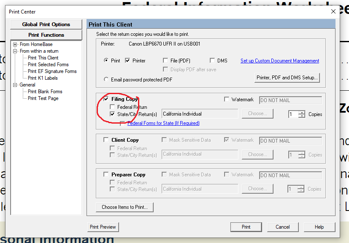Viewport: 349px width, 243px height.
Task: Select Email password protected PDF option
Action: pos(106,79)
